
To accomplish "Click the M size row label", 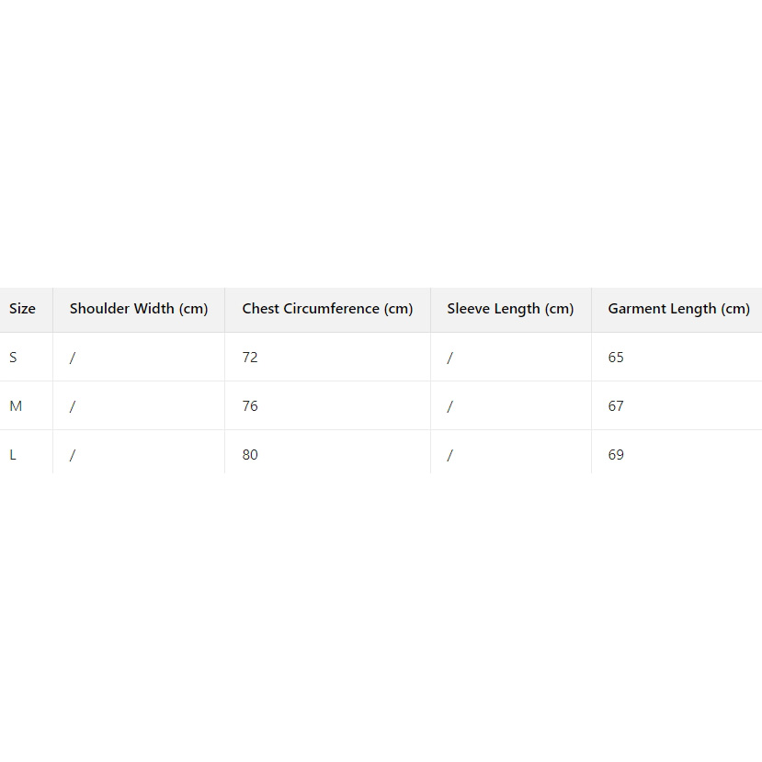I will (x=16, y=406).
